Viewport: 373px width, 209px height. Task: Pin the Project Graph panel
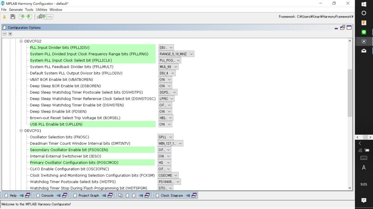coord(104,195)
